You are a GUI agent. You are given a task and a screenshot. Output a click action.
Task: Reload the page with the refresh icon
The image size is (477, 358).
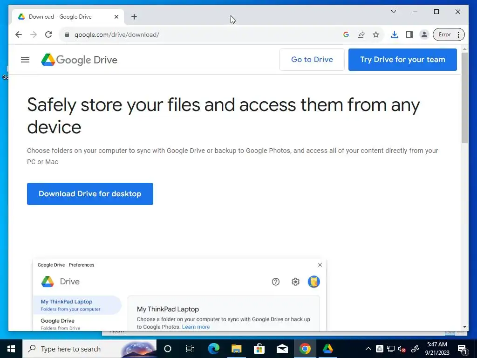48,34
